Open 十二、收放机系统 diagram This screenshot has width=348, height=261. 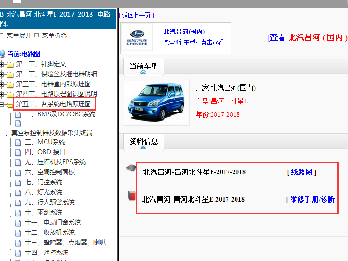point(50,232)
